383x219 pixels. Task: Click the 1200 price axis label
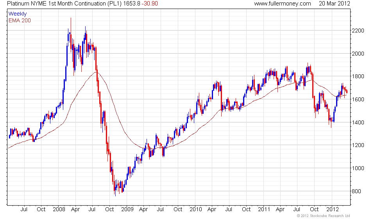(358, 145)
